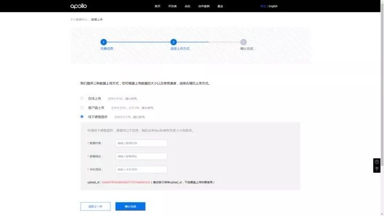
Task: Open the 基金 nav item
Action: (220, 6)
